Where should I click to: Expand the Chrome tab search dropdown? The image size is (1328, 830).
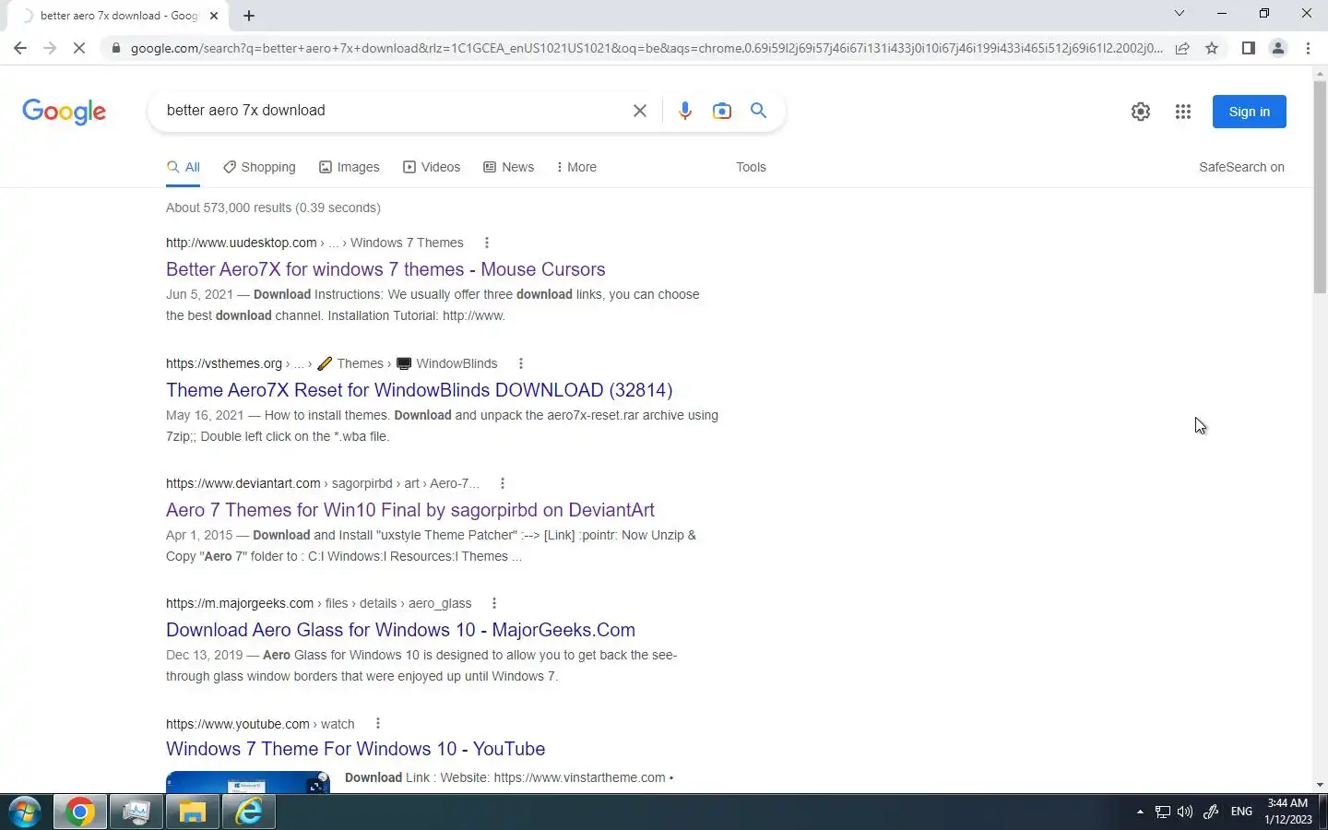1179,13
